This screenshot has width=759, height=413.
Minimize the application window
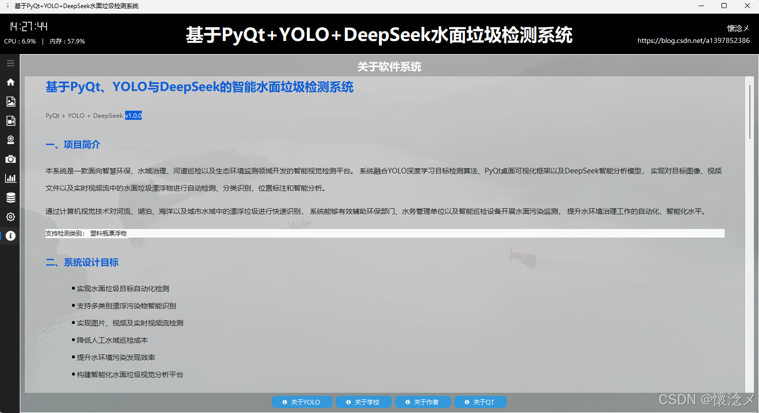tap(701, 6)
